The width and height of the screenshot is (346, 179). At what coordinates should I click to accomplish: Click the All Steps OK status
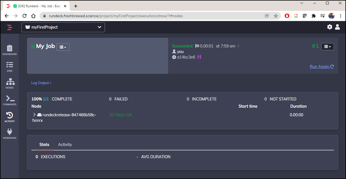coord(121,115)
